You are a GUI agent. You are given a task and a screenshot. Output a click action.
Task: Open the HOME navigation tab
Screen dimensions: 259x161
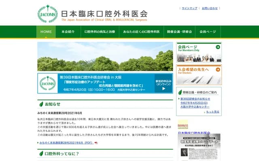[46, 31]
